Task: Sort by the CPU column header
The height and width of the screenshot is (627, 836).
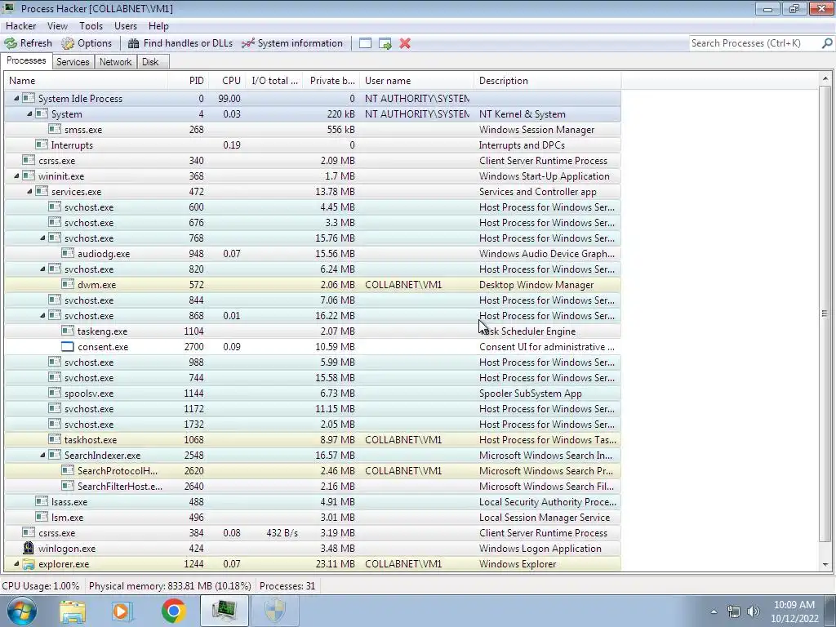Action: (x=227, y=81)
